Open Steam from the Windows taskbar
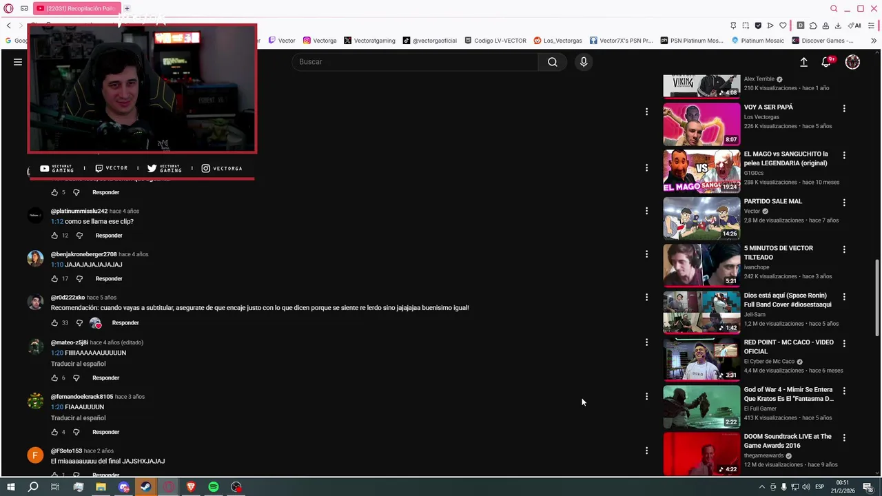The width and height of the screenshot is (882, 496). point(145,487)
